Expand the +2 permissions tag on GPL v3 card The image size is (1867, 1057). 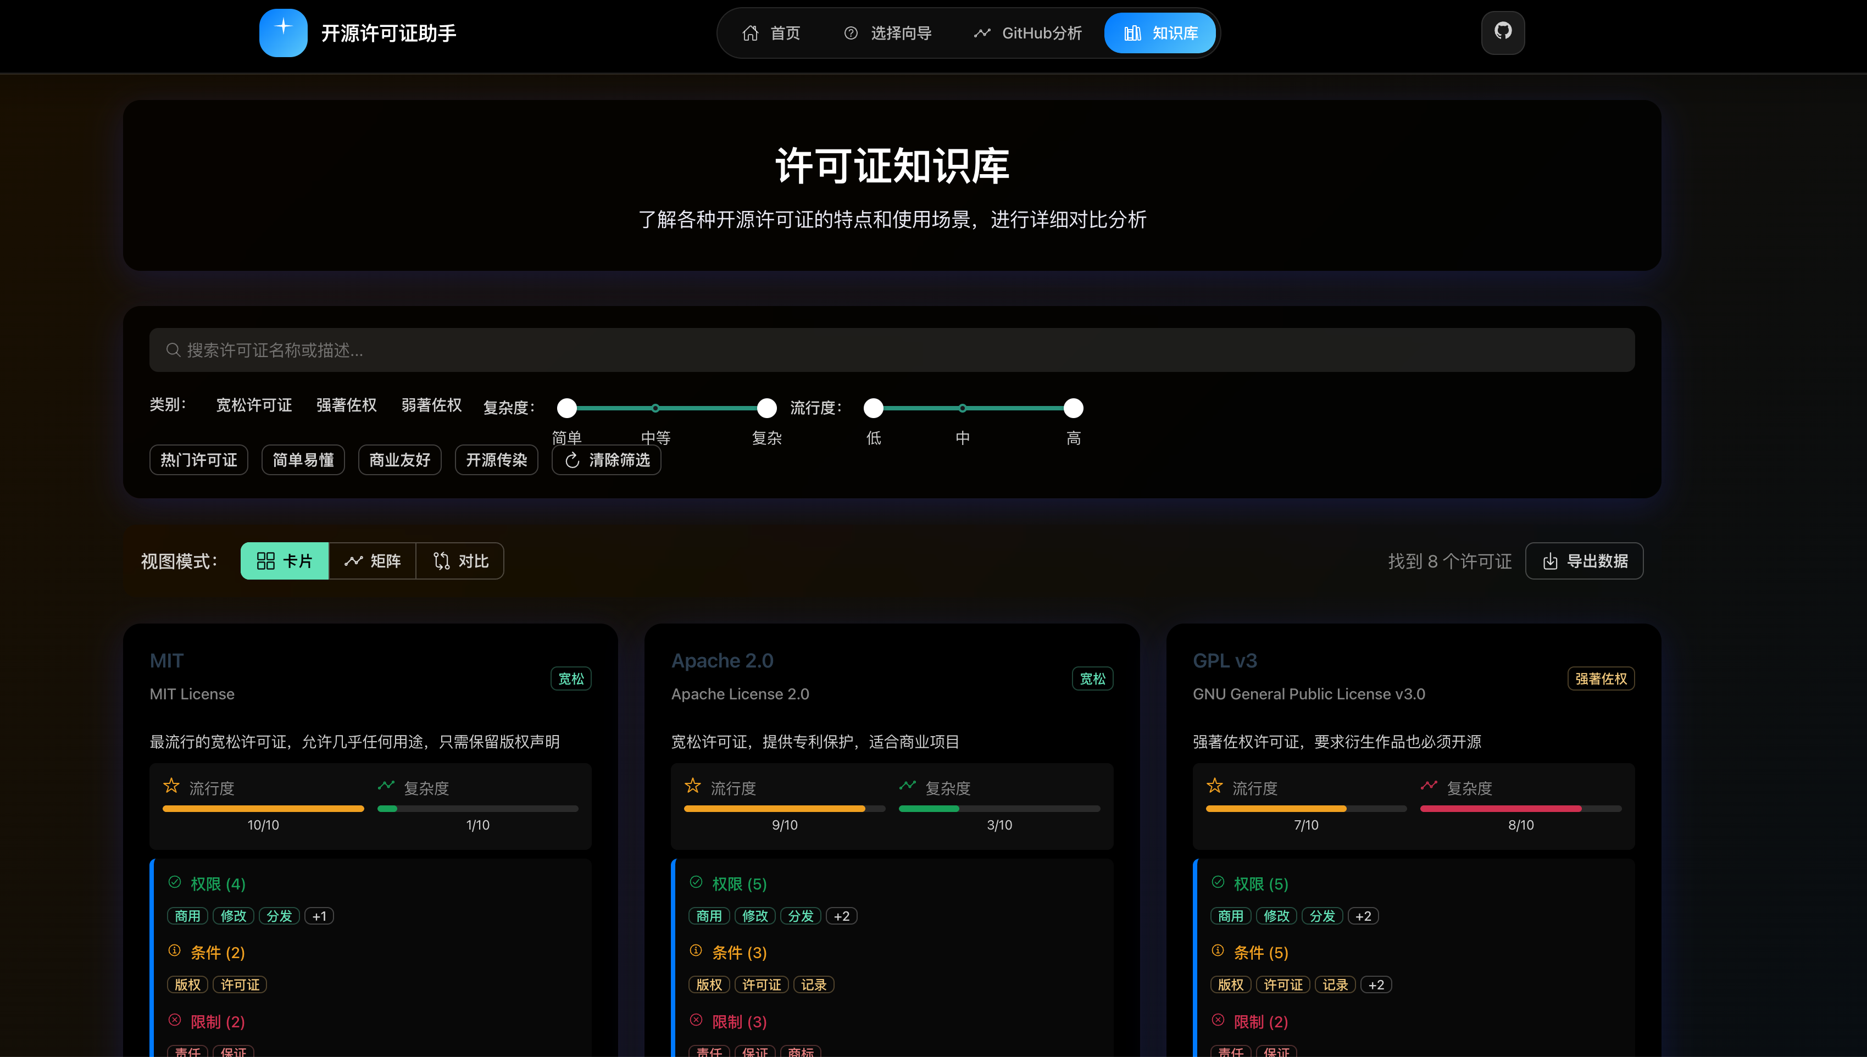[1363, 916]
